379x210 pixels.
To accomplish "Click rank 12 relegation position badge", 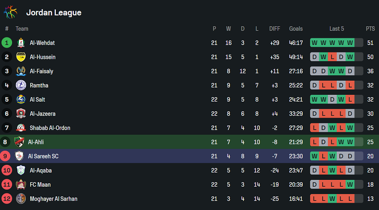I will point(7,199).
